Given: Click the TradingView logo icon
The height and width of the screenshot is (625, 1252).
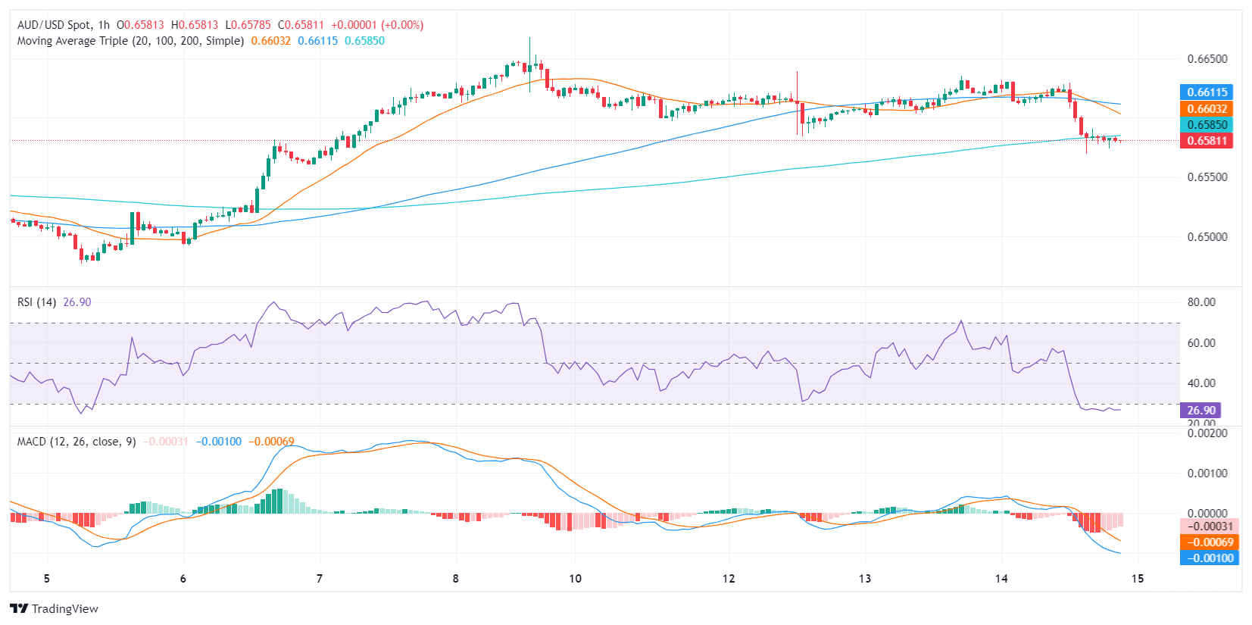Looking at the screenshot, I should coord(19,608).
